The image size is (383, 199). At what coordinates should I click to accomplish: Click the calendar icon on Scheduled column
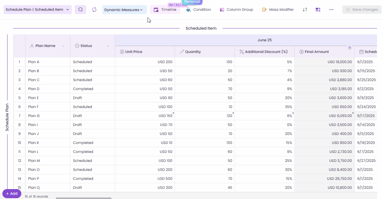[x=361, y=52]
